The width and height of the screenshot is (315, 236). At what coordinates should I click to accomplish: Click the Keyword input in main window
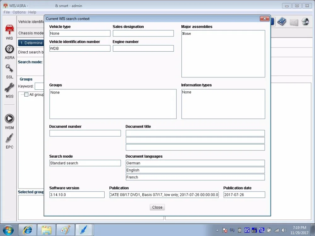coord(39,86)
